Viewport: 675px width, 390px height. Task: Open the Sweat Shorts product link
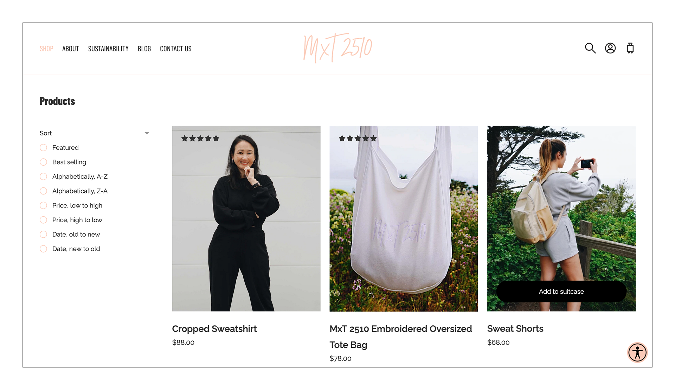[515, 329]
